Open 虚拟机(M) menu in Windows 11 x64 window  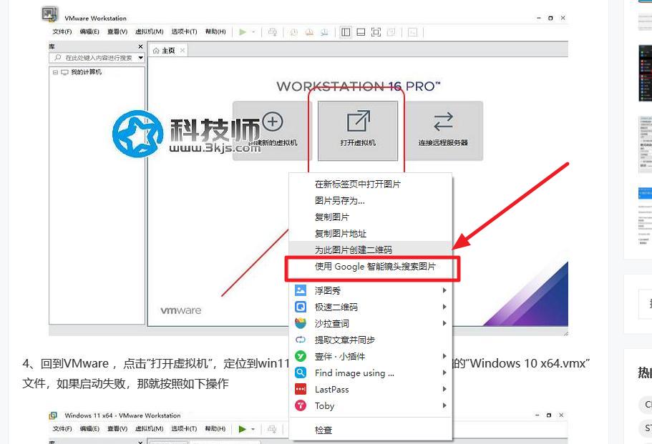150,429
